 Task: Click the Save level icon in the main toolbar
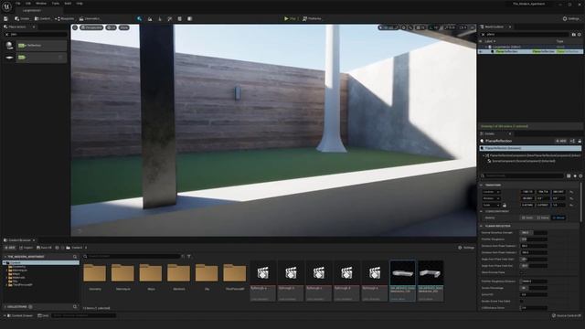click(5, 18)
